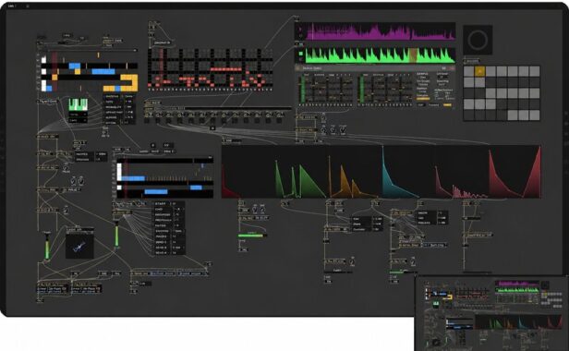Viewport: 569px width, 351px height.
Task: Click the green piano keyboard thumbnail
Action: click(79, 105)
